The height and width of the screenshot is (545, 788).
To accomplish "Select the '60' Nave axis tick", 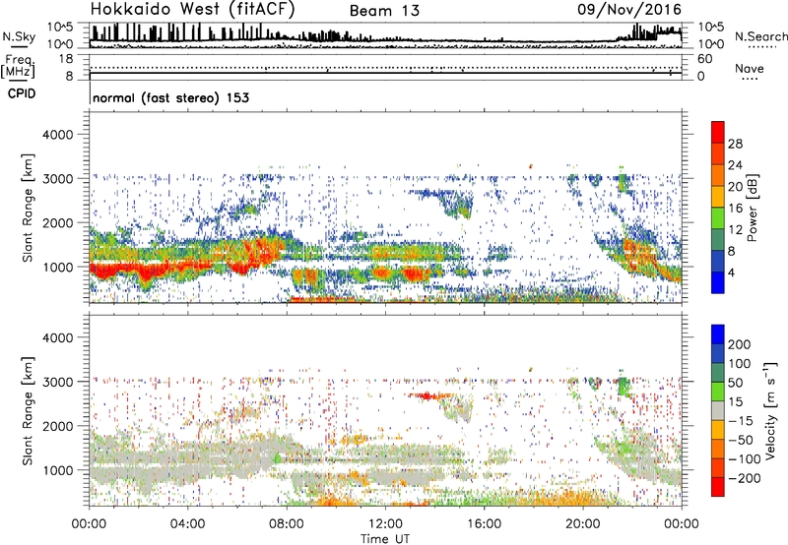I will tap(705, 59).
